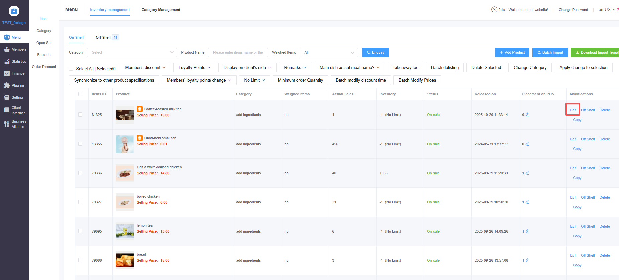Click the Business Alliance fork icon
This screenshot has height=280, width=619.
7,124
